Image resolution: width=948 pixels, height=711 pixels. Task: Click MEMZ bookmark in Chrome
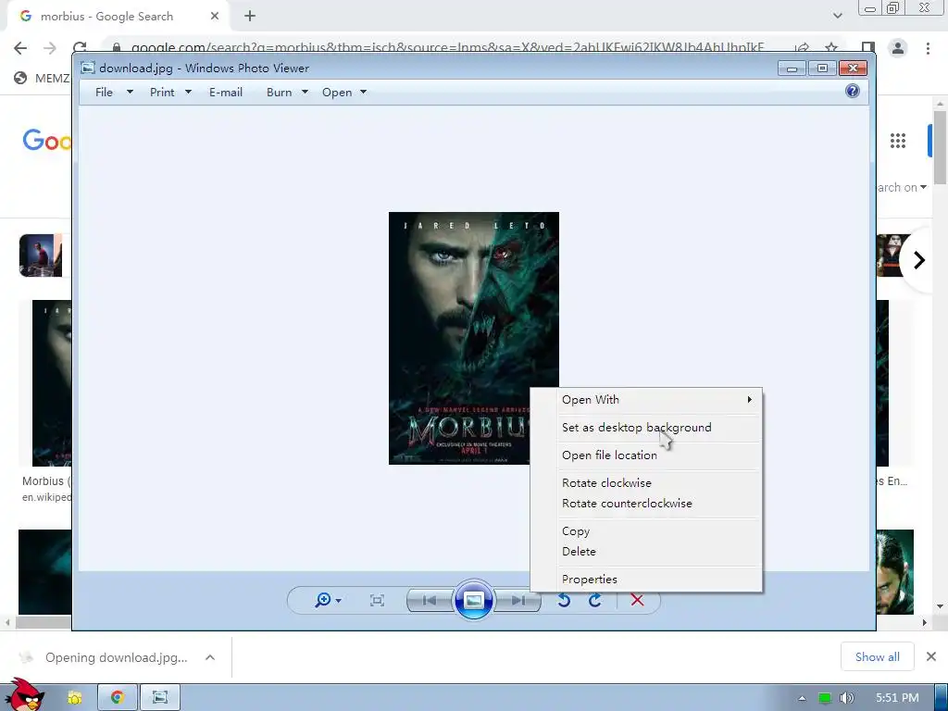(x=43, y=78)
